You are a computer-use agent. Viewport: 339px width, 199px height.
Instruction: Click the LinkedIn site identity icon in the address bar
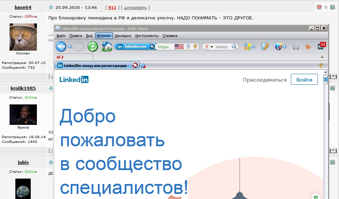tap(120, 47)
